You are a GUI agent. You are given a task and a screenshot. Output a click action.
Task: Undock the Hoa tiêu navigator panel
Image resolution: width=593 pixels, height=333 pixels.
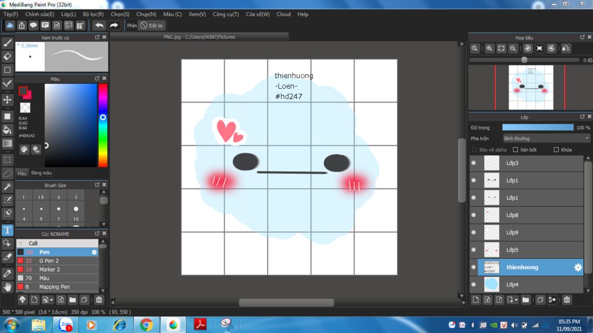pyautogui.click(x=583, y=37)
